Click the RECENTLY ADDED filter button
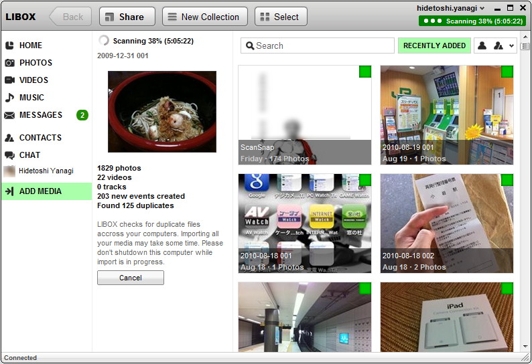This screenshot has height=364, width=532. [434, 45]
